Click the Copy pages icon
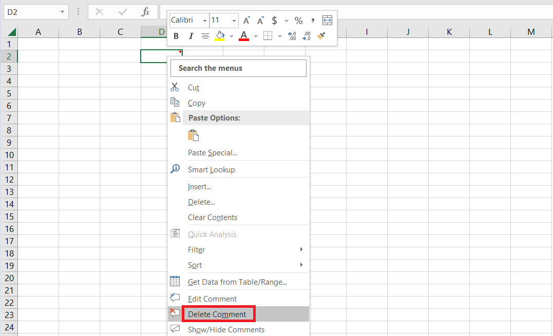553x336 pixels. (175, 102)
